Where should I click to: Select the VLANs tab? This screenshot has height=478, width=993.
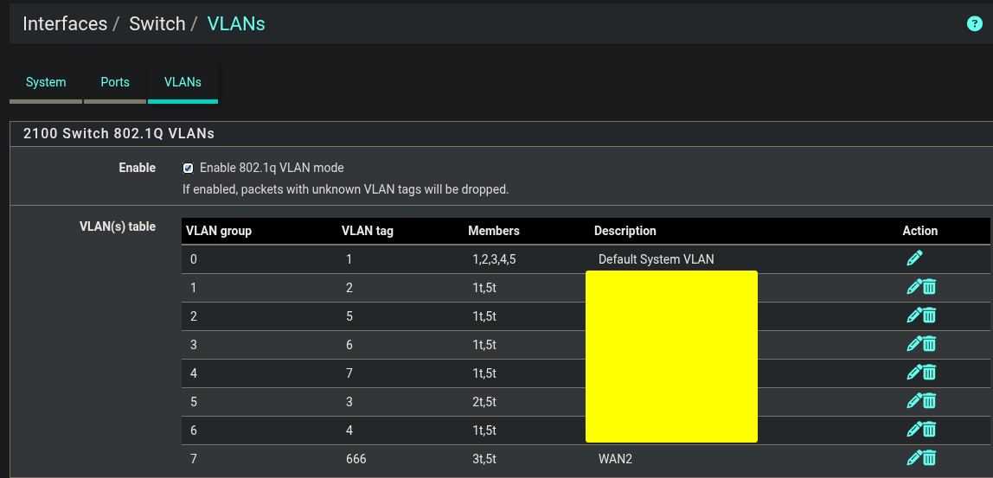click(183, 82)
